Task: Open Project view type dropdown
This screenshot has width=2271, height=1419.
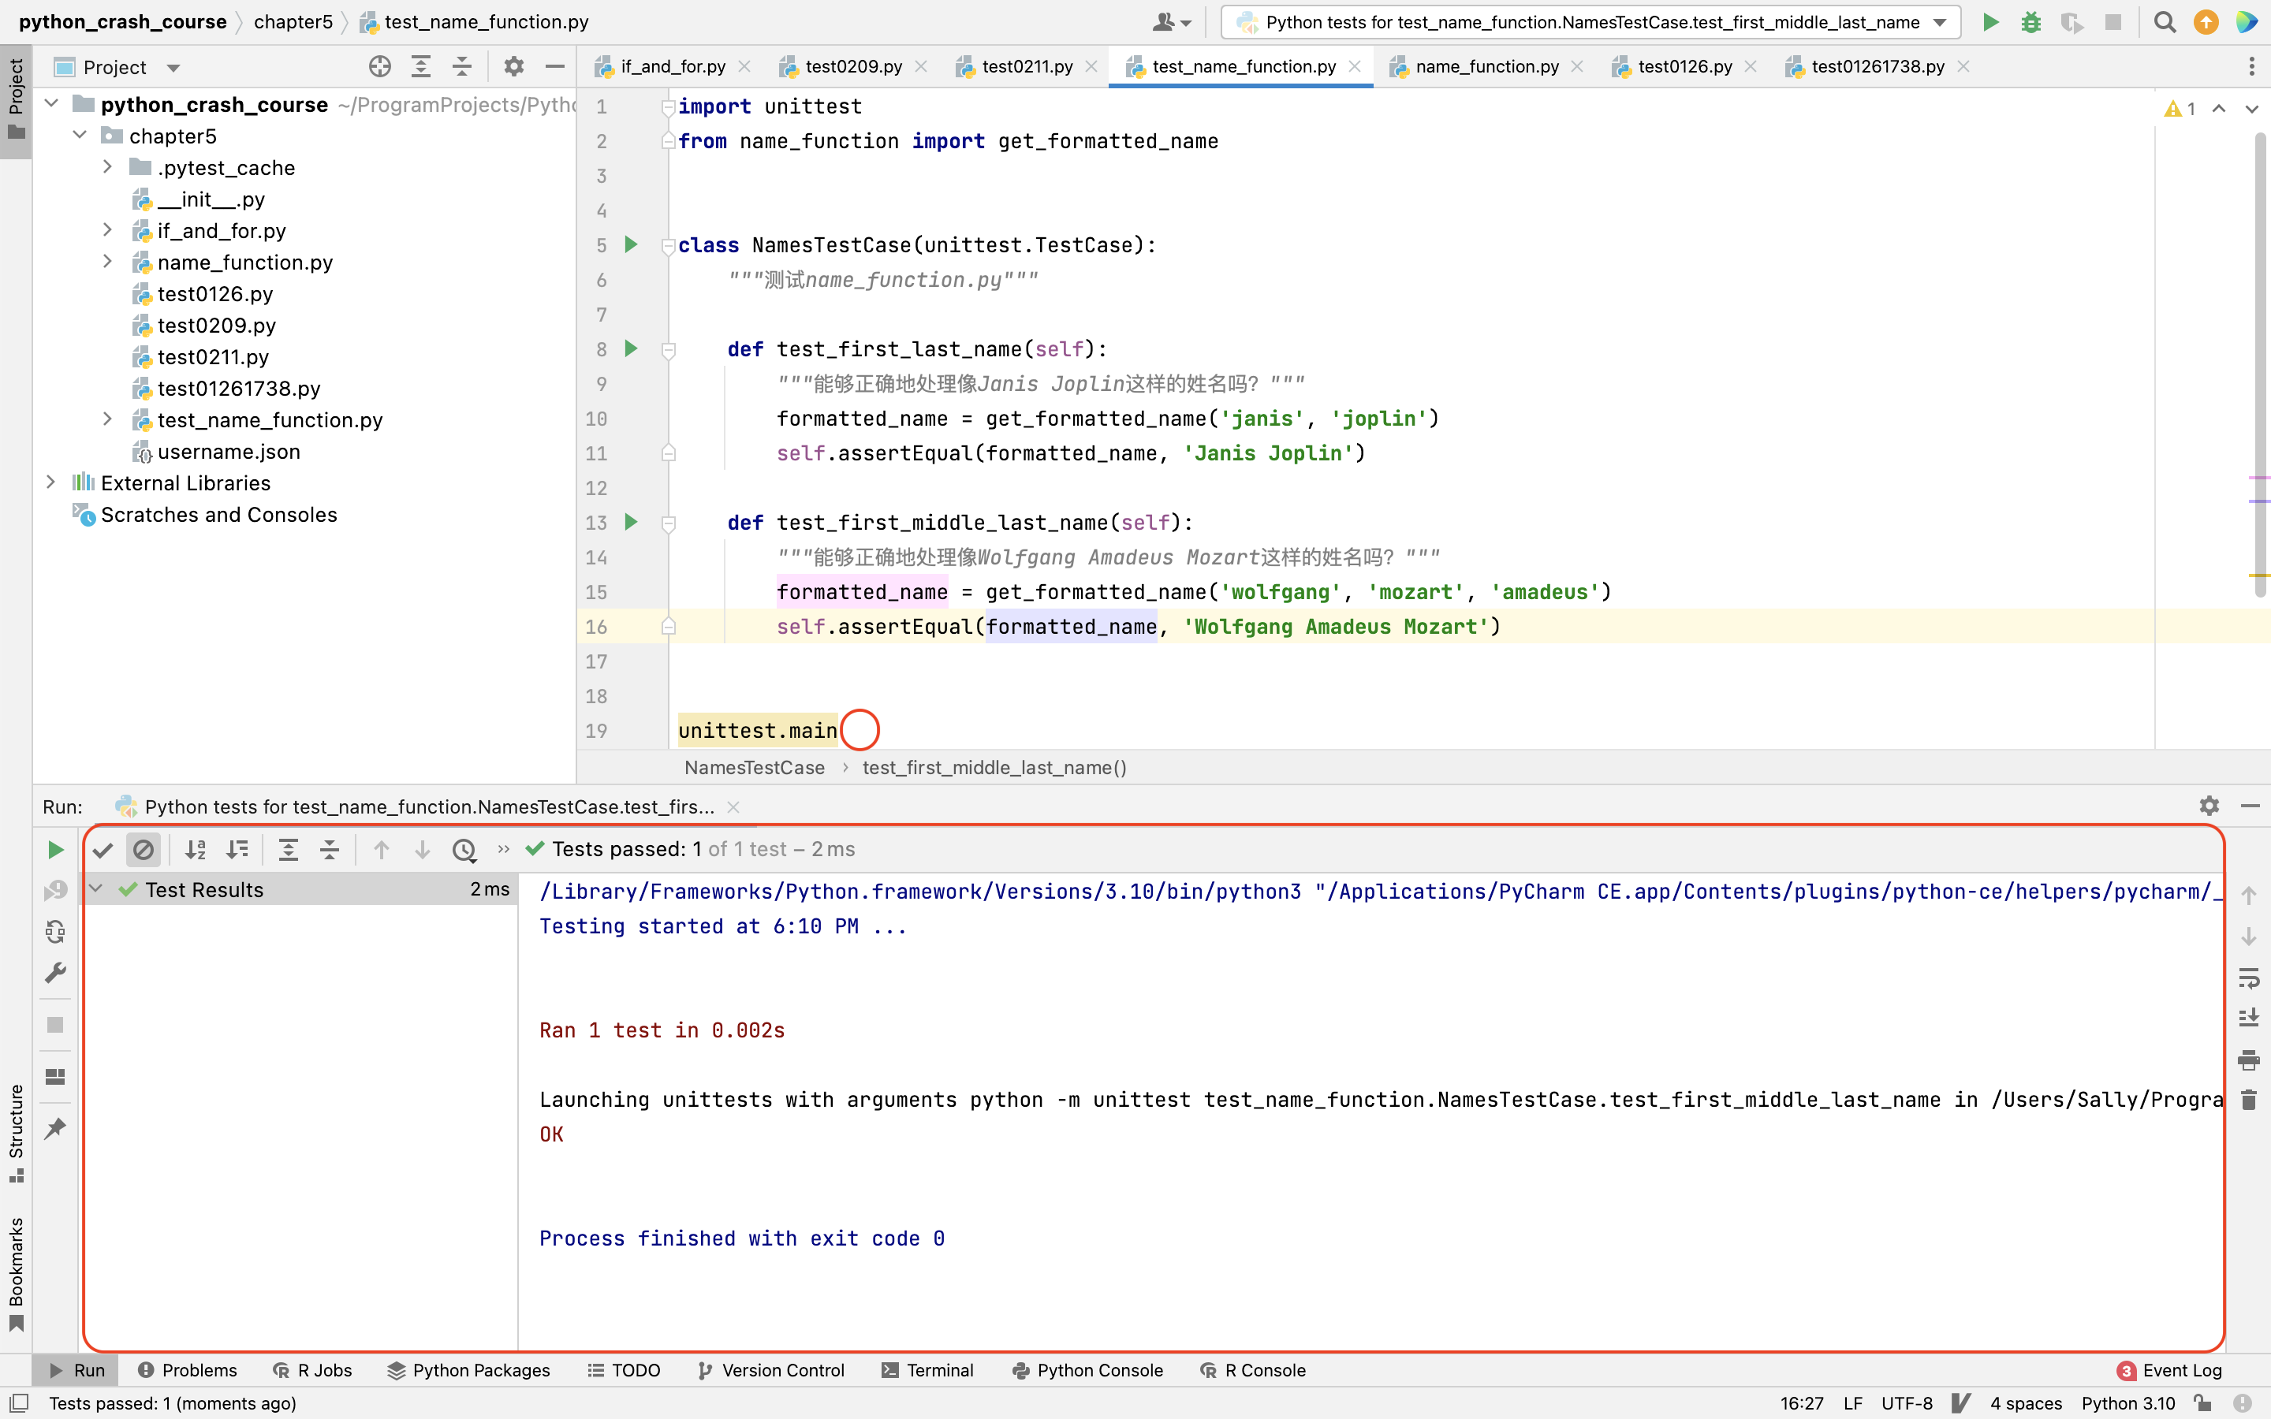Action: (x=173, y=68)
